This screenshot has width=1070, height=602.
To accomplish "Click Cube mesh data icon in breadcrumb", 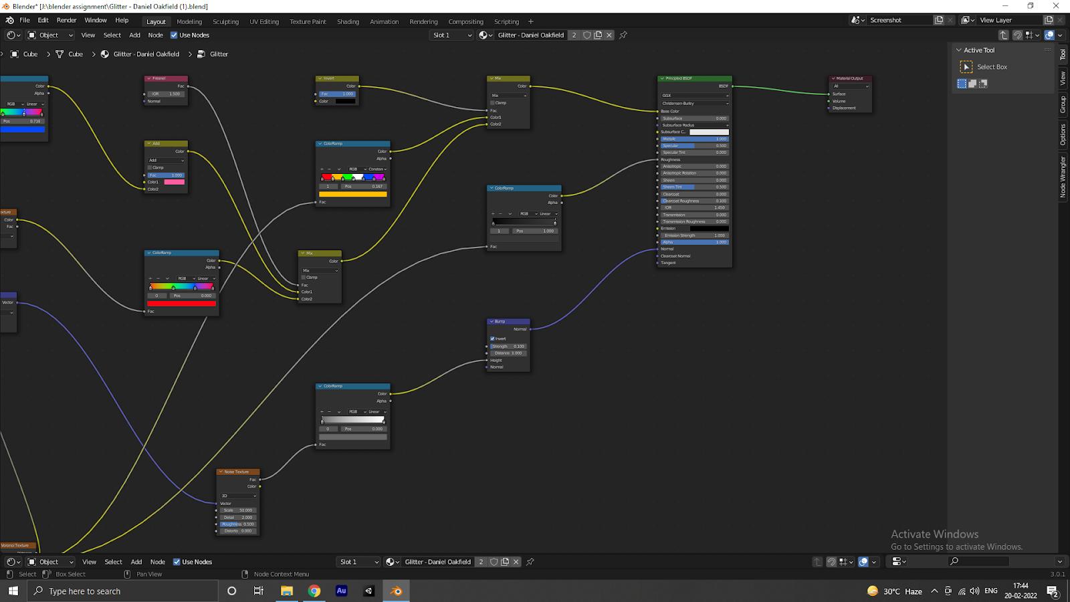I will [x=60, y=54].
